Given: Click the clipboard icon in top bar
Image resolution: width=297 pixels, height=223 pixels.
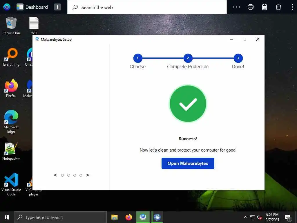Looking at the screenshot, I should [x=265, y=7].
